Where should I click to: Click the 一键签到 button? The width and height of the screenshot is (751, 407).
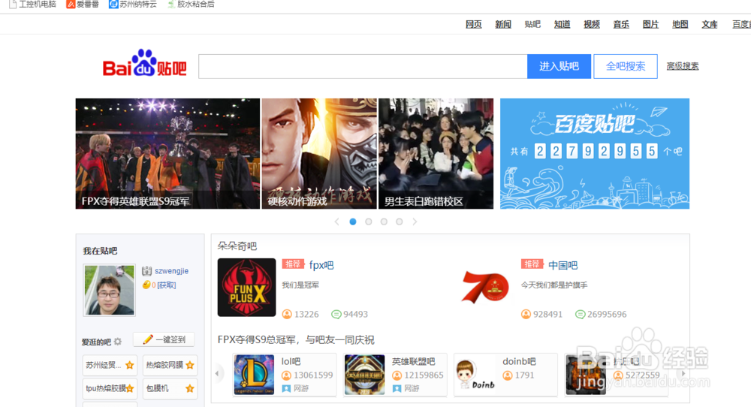[x=164, y=339]
